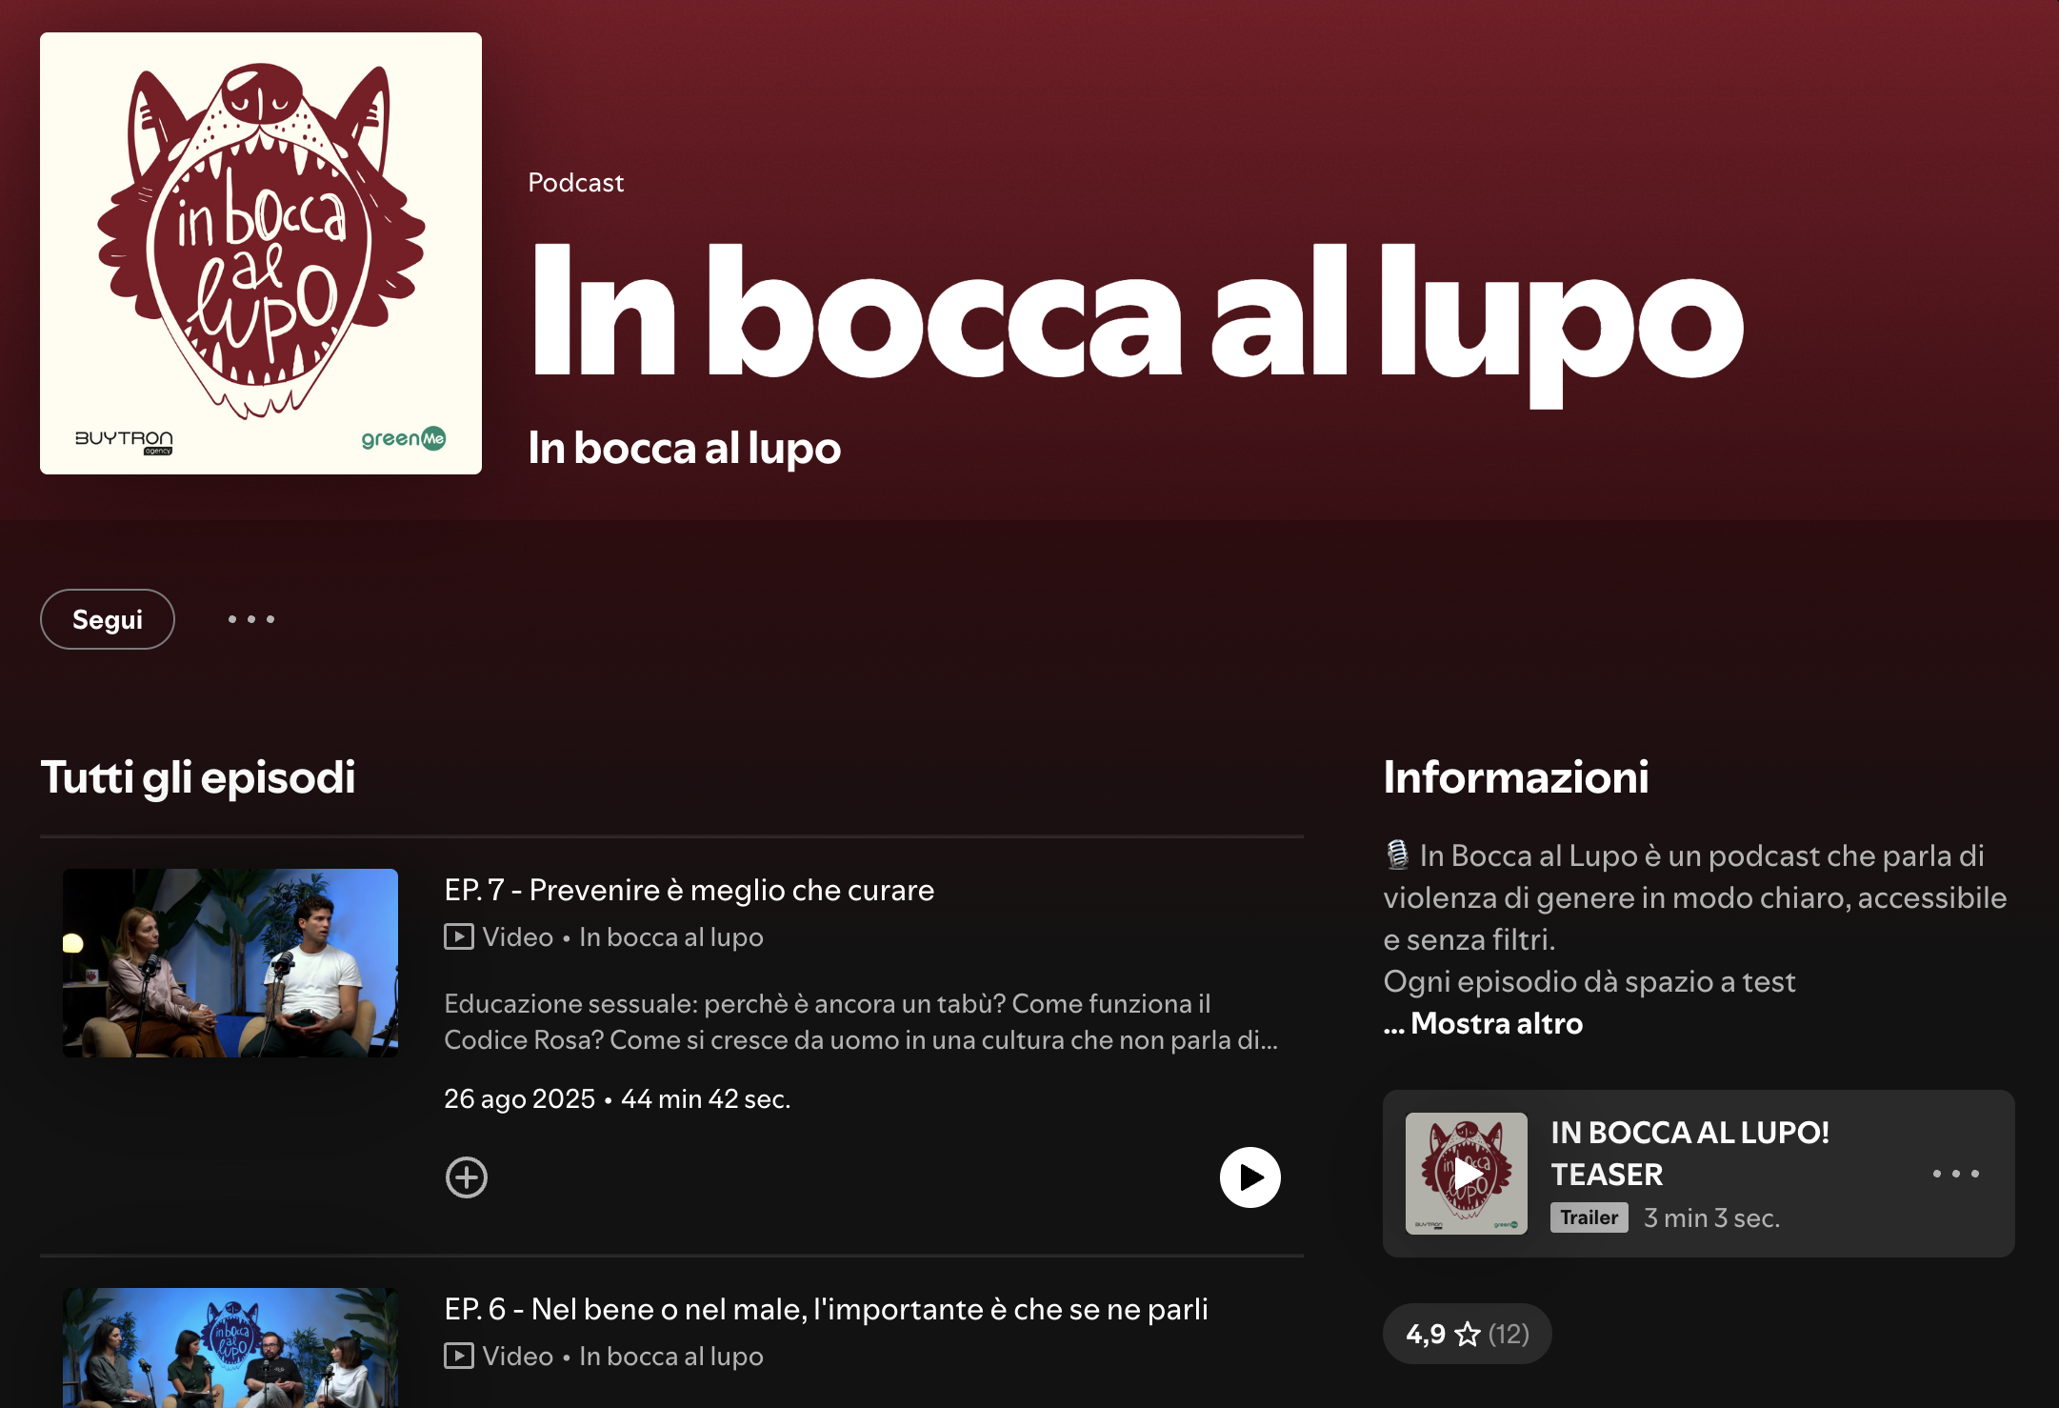2059x1408 pixels.
Task: Open the EP. 6 video thumbnail
Action: (230, 1348)
